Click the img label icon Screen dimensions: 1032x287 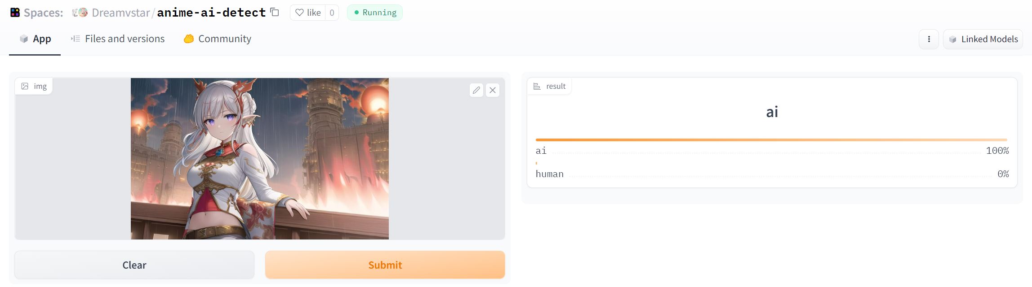25,86
